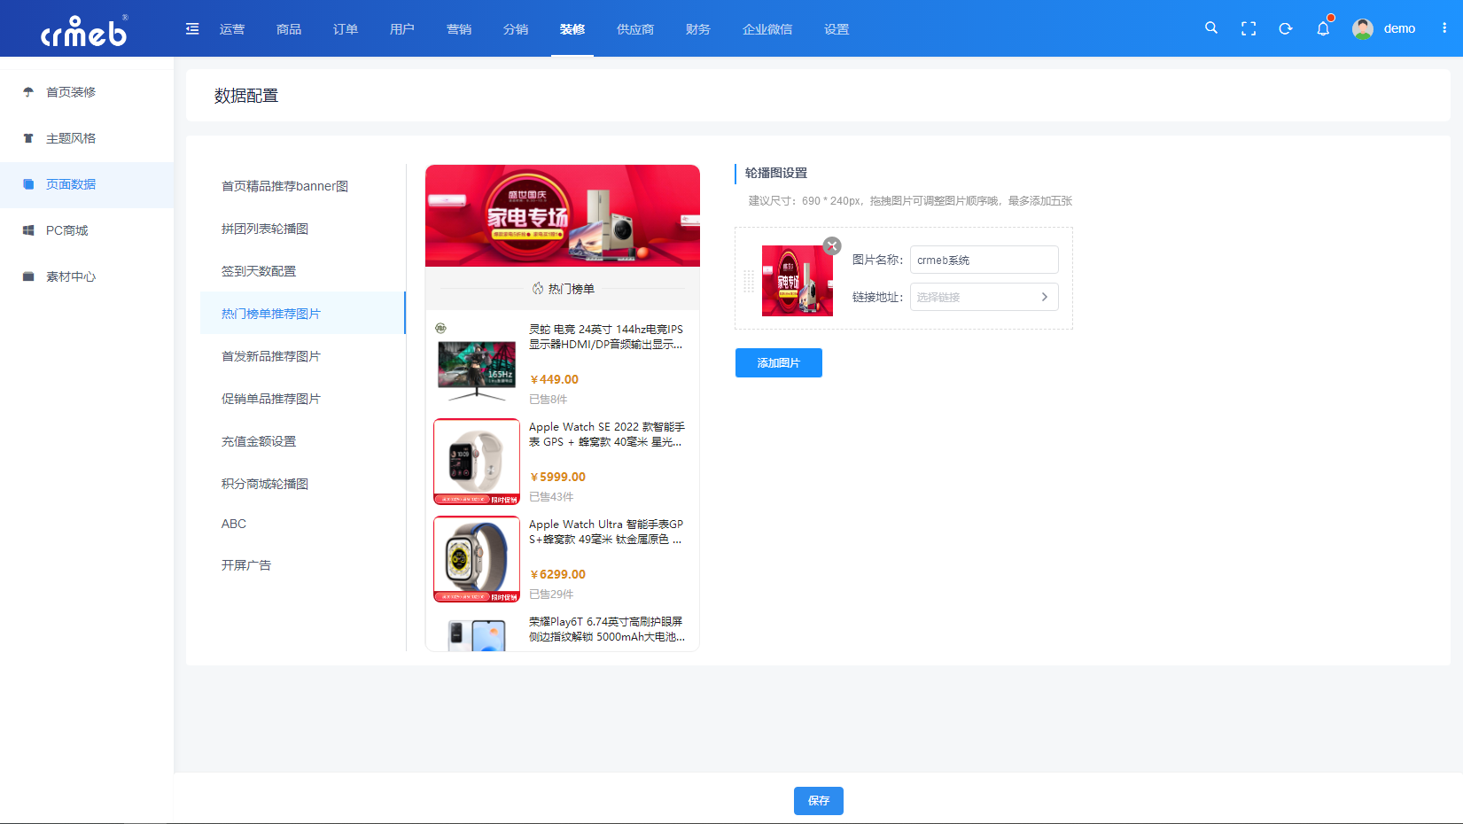This screenshot has height=824, width=1463.
Task: Open the 营销 top menu
Action: click(x=459, y=29)
